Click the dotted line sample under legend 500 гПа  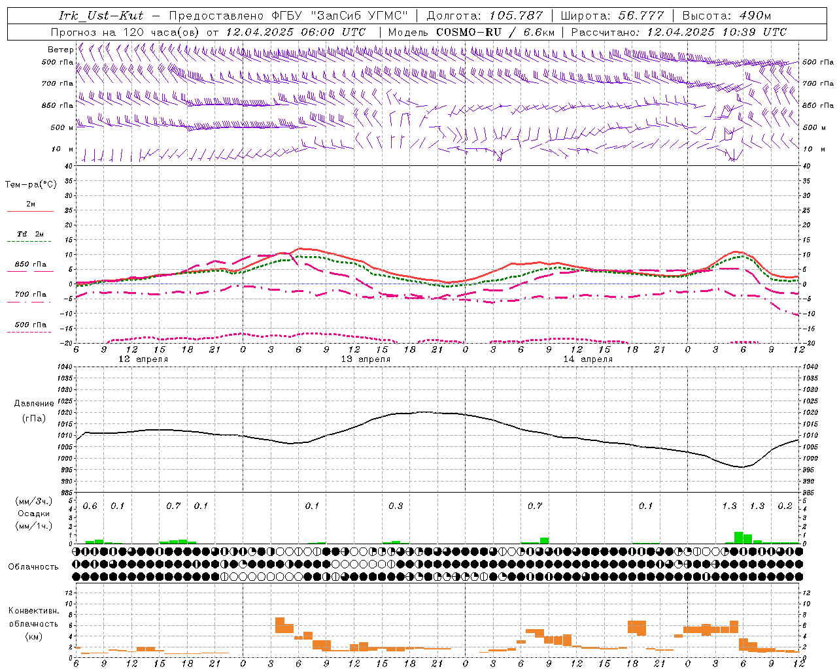30,332
